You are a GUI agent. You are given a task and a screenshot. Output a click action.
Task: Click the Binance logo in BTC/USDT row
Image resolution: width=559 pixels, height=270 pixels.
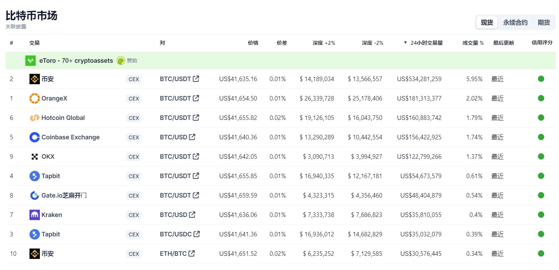tap(34, 79)
